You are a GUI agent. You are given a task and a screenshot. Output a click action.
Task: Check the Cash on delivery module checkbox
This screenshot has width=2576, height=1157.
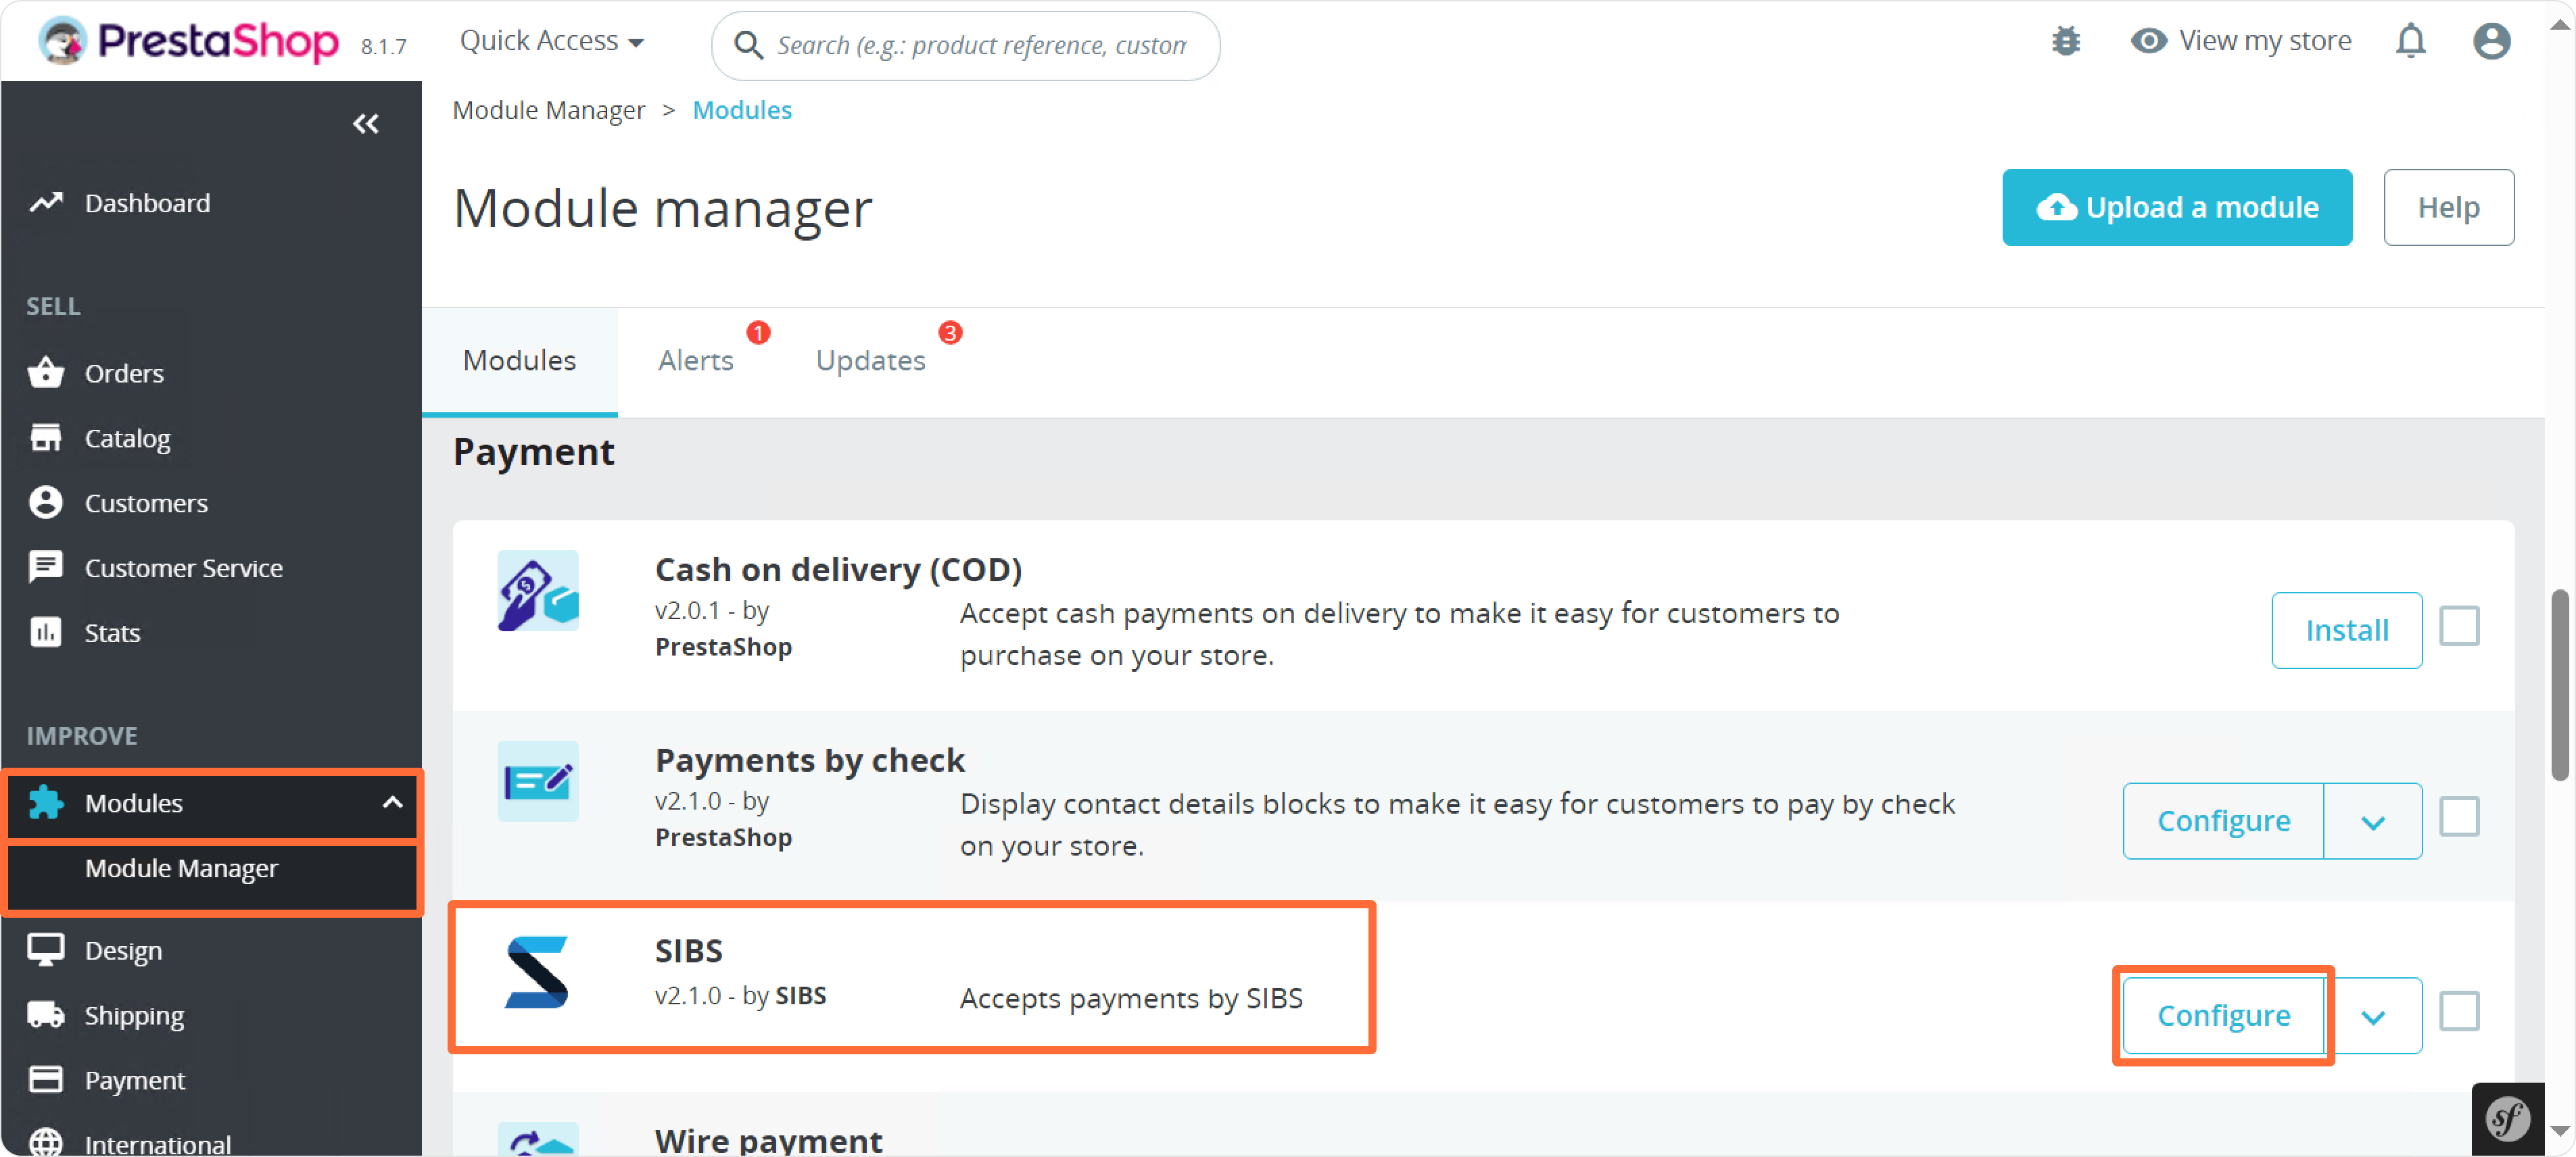pyautogui.click(x=2459, y=627)
